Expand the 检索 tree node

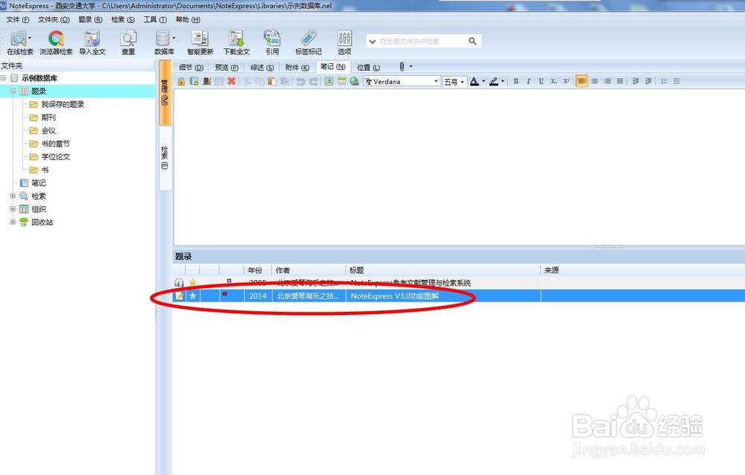point(13,196)
